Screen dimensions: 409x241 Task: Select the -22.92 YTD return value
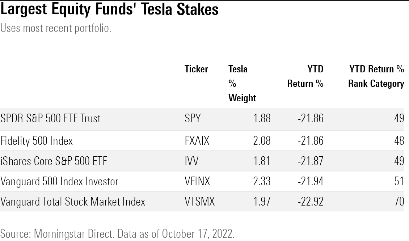(x=310, y=202)
